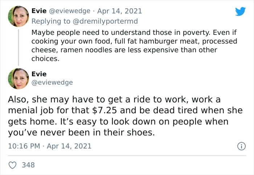
Task: Open the @dremilyportermd mention link
Action: click(105, 21)
